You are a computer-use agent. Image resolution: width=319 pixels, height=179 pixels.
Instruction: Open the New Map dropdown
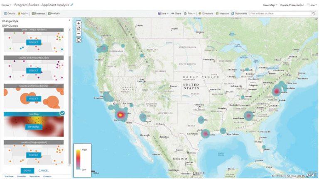click(x=270, y=5)
